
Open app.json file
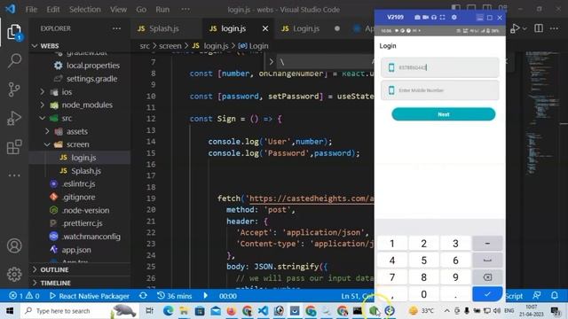pos(76,250)
